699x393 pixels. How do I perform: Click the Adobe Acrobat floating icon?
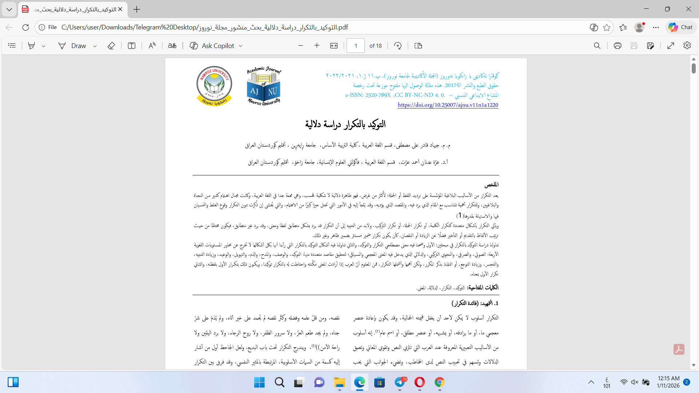pos(679,349)
